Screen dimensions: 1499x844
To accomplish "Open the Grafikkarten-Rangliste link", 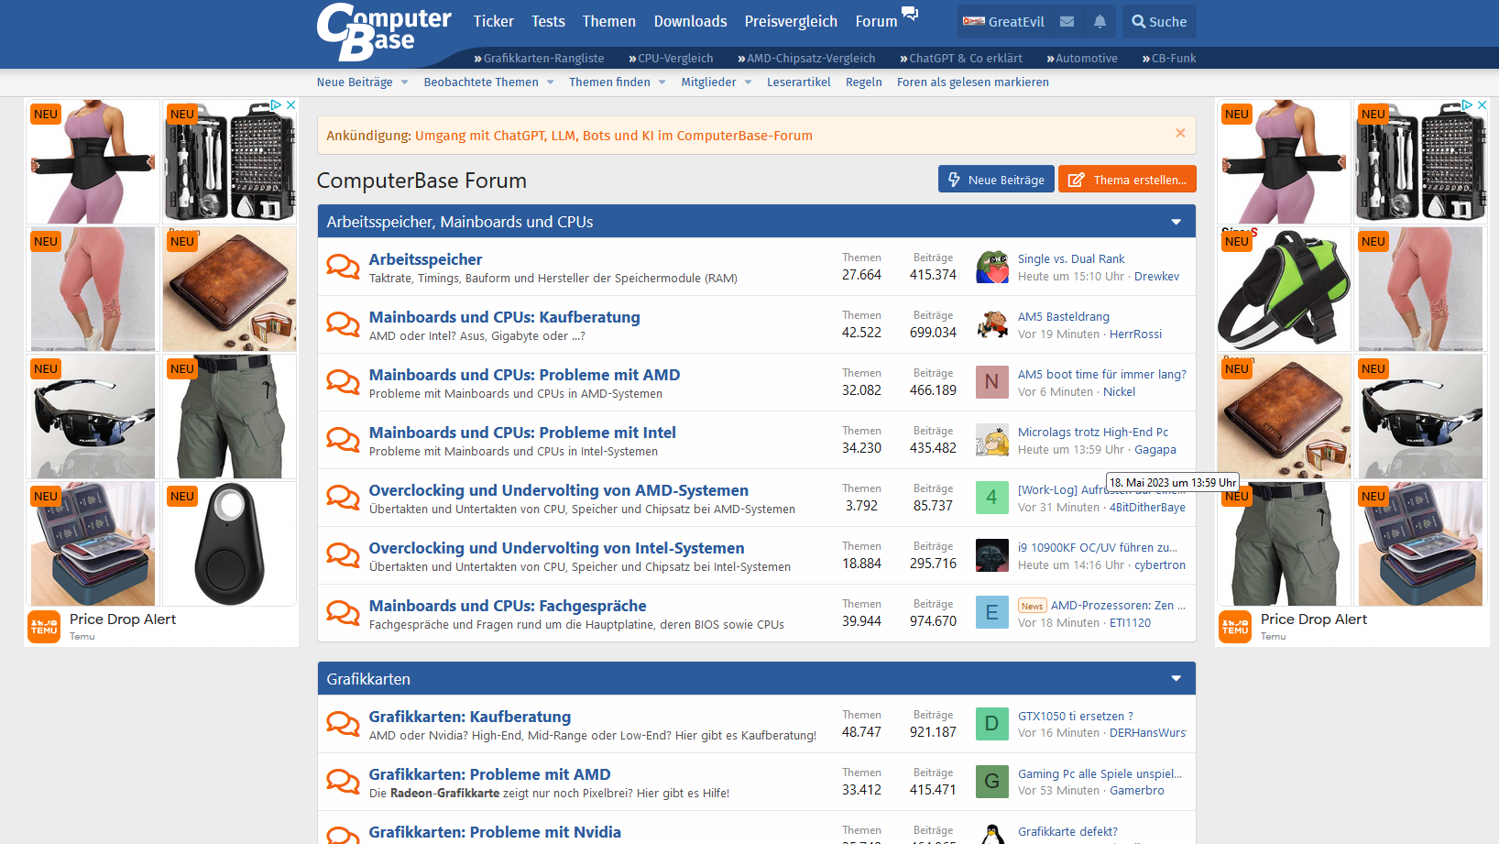I will tap(539, 58).
